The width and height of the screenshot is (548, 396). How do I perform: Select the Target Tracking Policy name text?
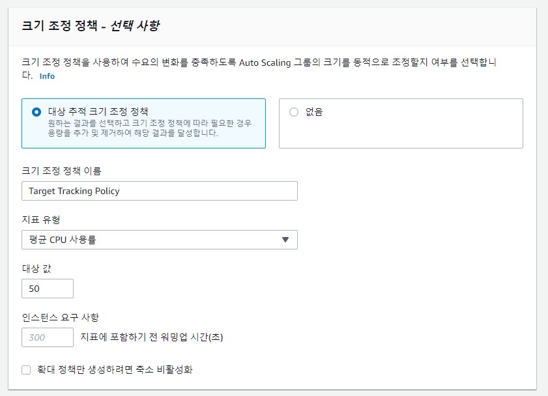72,191
